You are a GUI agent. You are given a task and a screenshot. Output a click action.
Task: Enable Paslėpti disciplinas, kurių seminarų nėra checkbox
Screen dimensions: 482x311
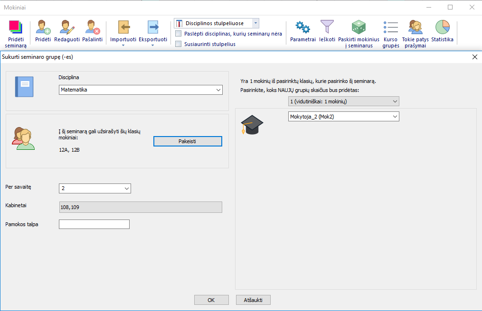tap(179, 34)
